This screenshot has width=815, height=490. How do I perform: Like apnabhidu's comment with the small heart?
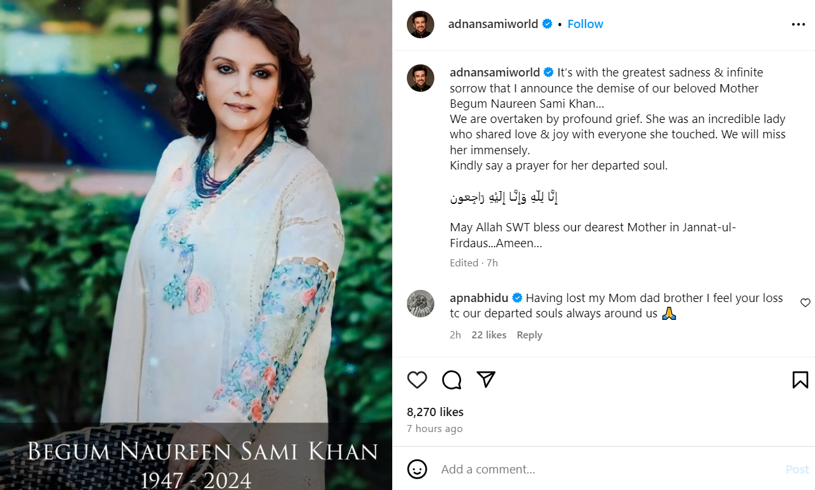(x=805, y=303)
